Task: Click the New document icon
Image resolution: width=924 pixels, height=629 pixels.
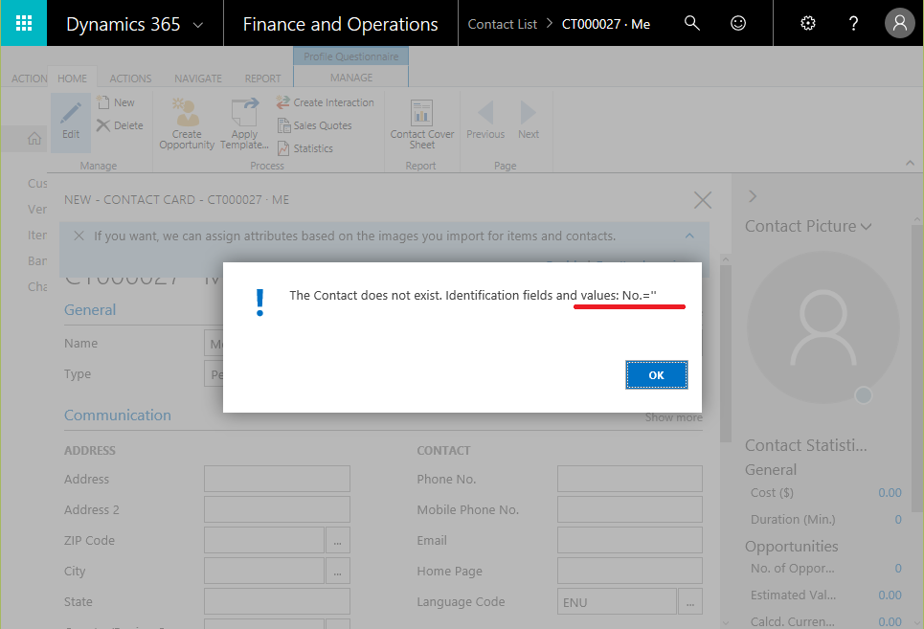Action: [x=103, y=102]
